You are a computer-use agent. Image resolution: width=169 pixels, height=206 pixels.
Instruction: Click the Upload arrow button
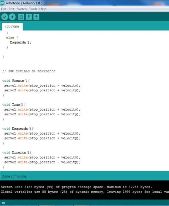click(x=12, y=17)
